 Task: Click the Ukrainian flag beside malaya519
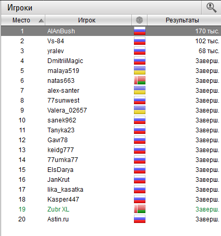tap(140, 70)
